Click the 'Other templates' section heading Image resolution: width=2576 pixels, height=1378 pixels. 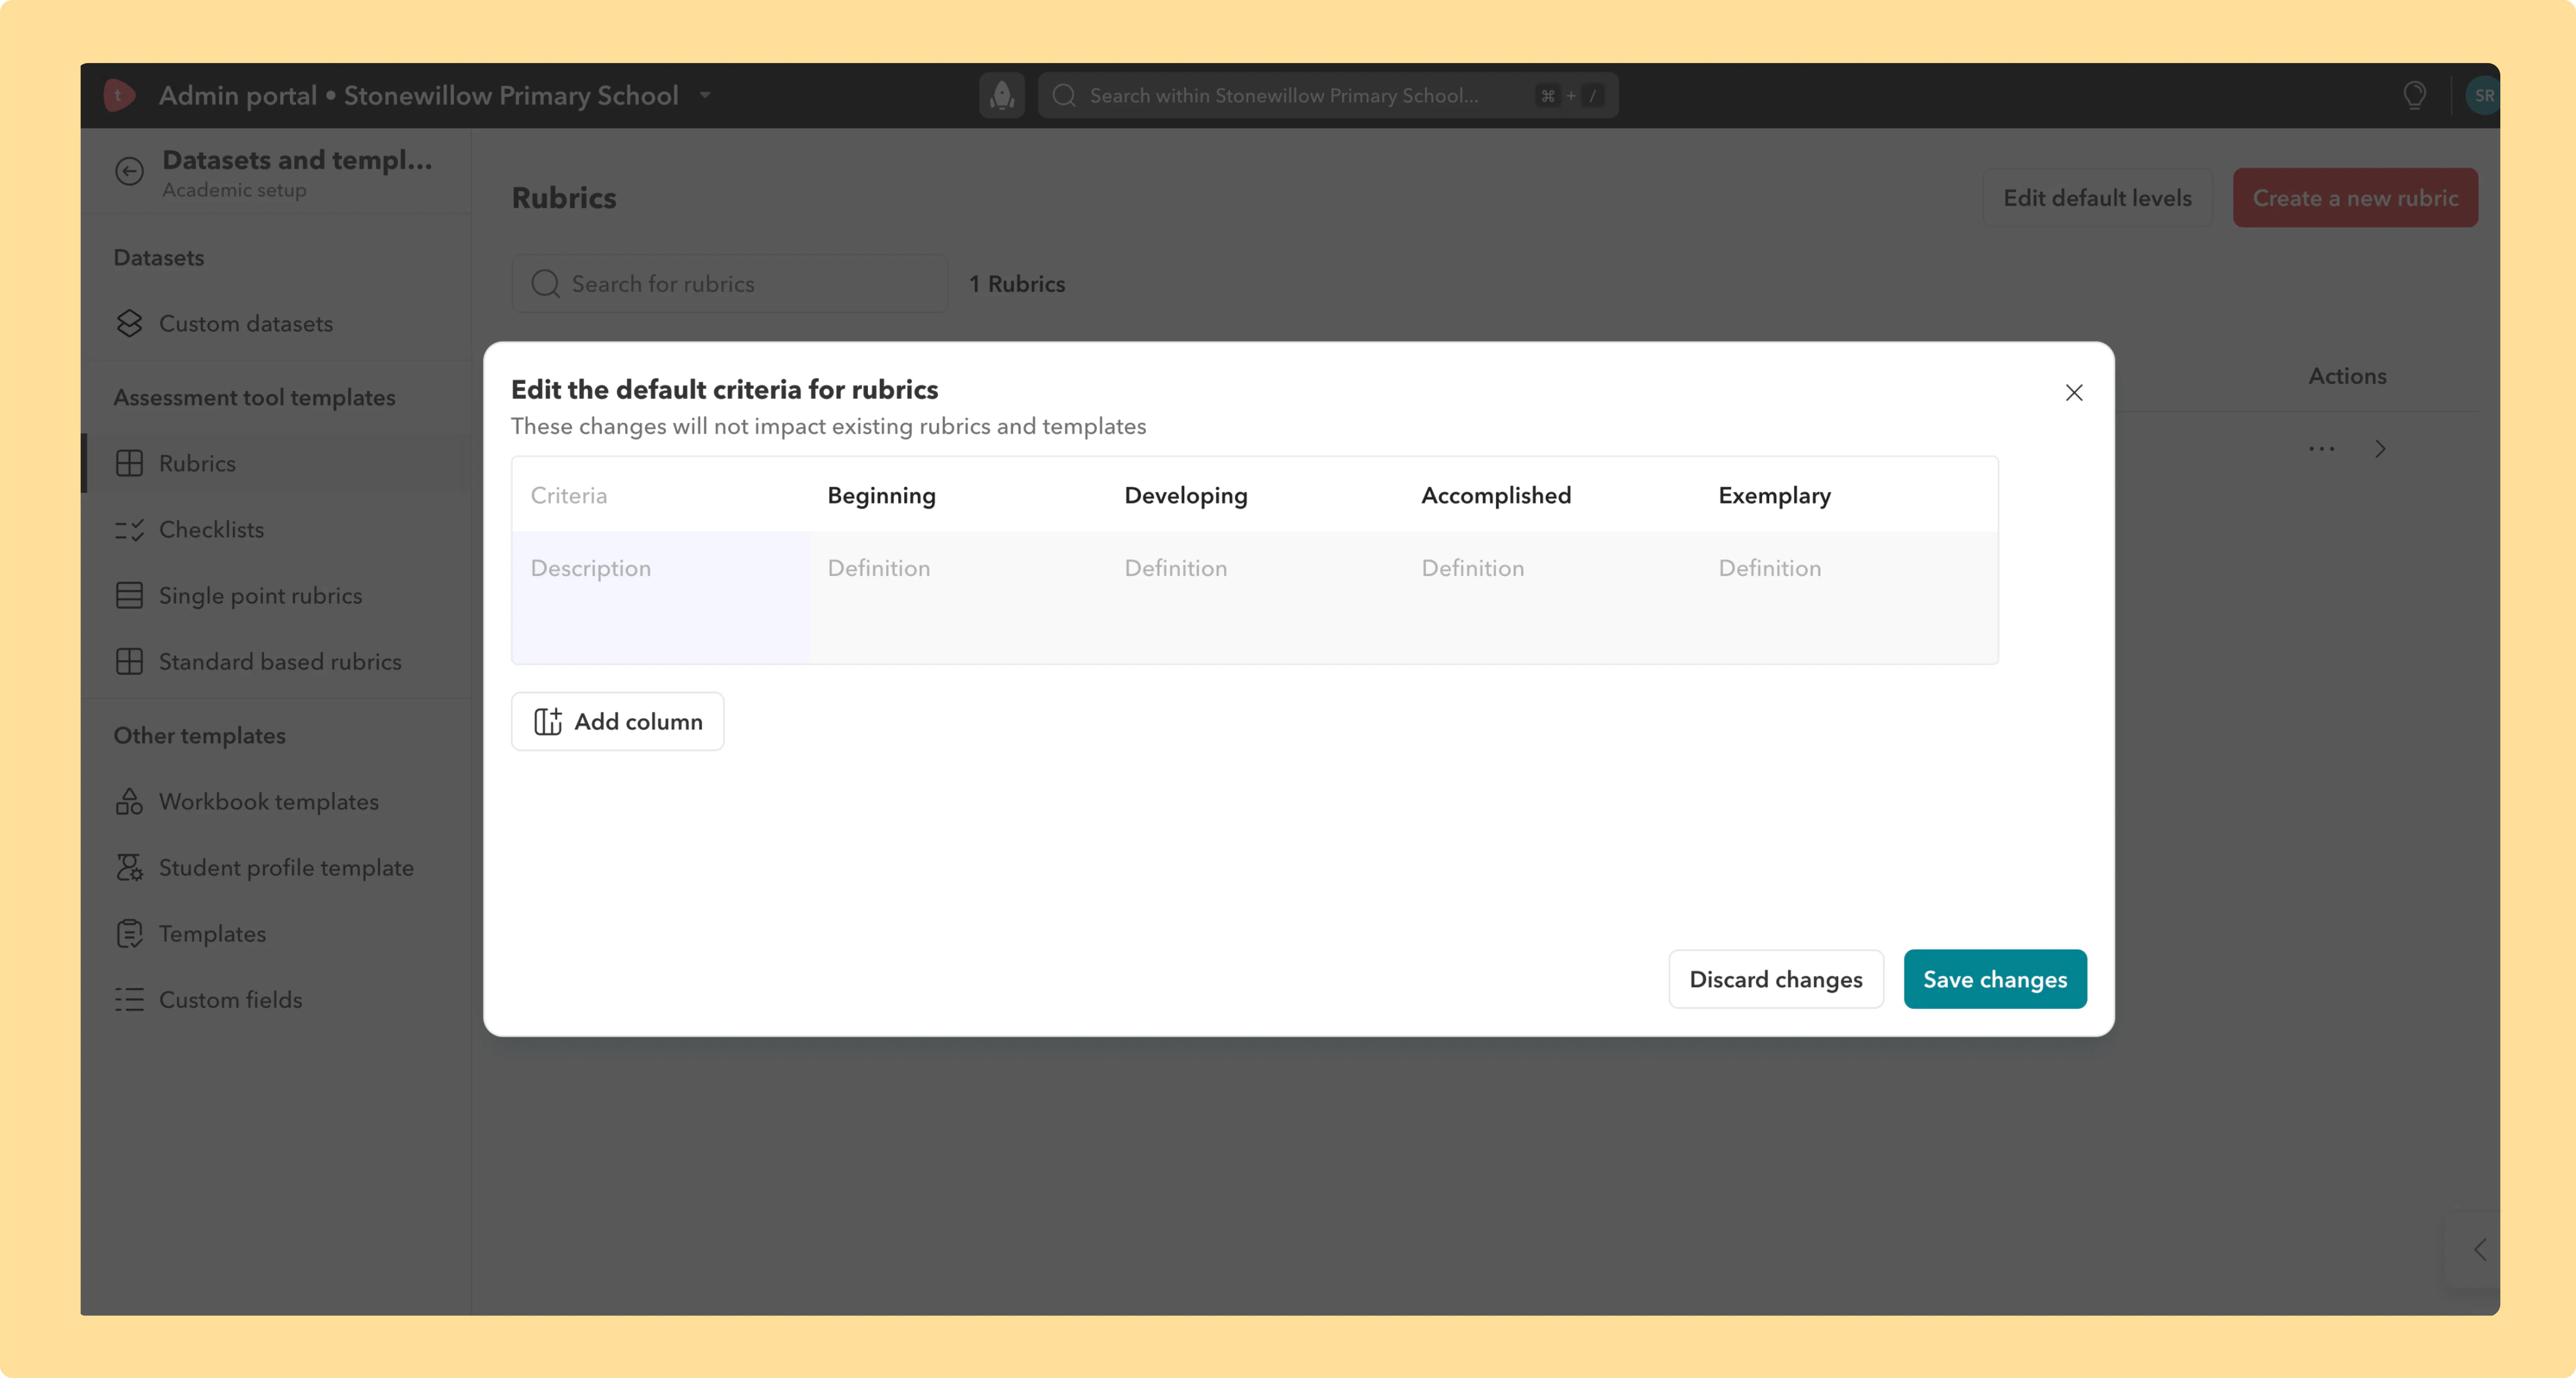click(x=199, y=736)
